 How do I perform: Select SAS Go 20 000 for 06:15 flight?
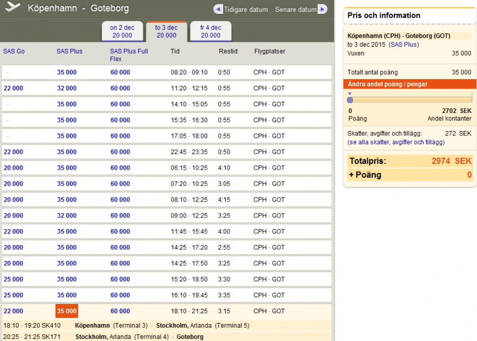pos(13,168)
